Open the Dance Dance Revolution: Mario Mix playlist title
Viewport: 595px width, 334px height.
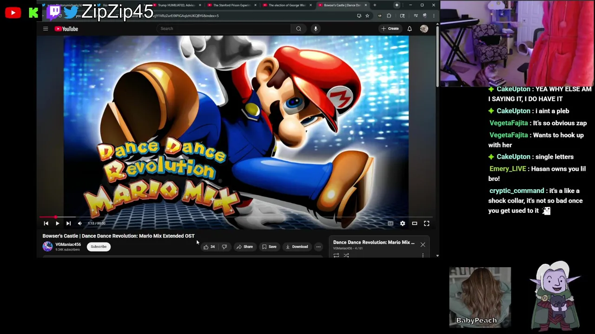374,242
